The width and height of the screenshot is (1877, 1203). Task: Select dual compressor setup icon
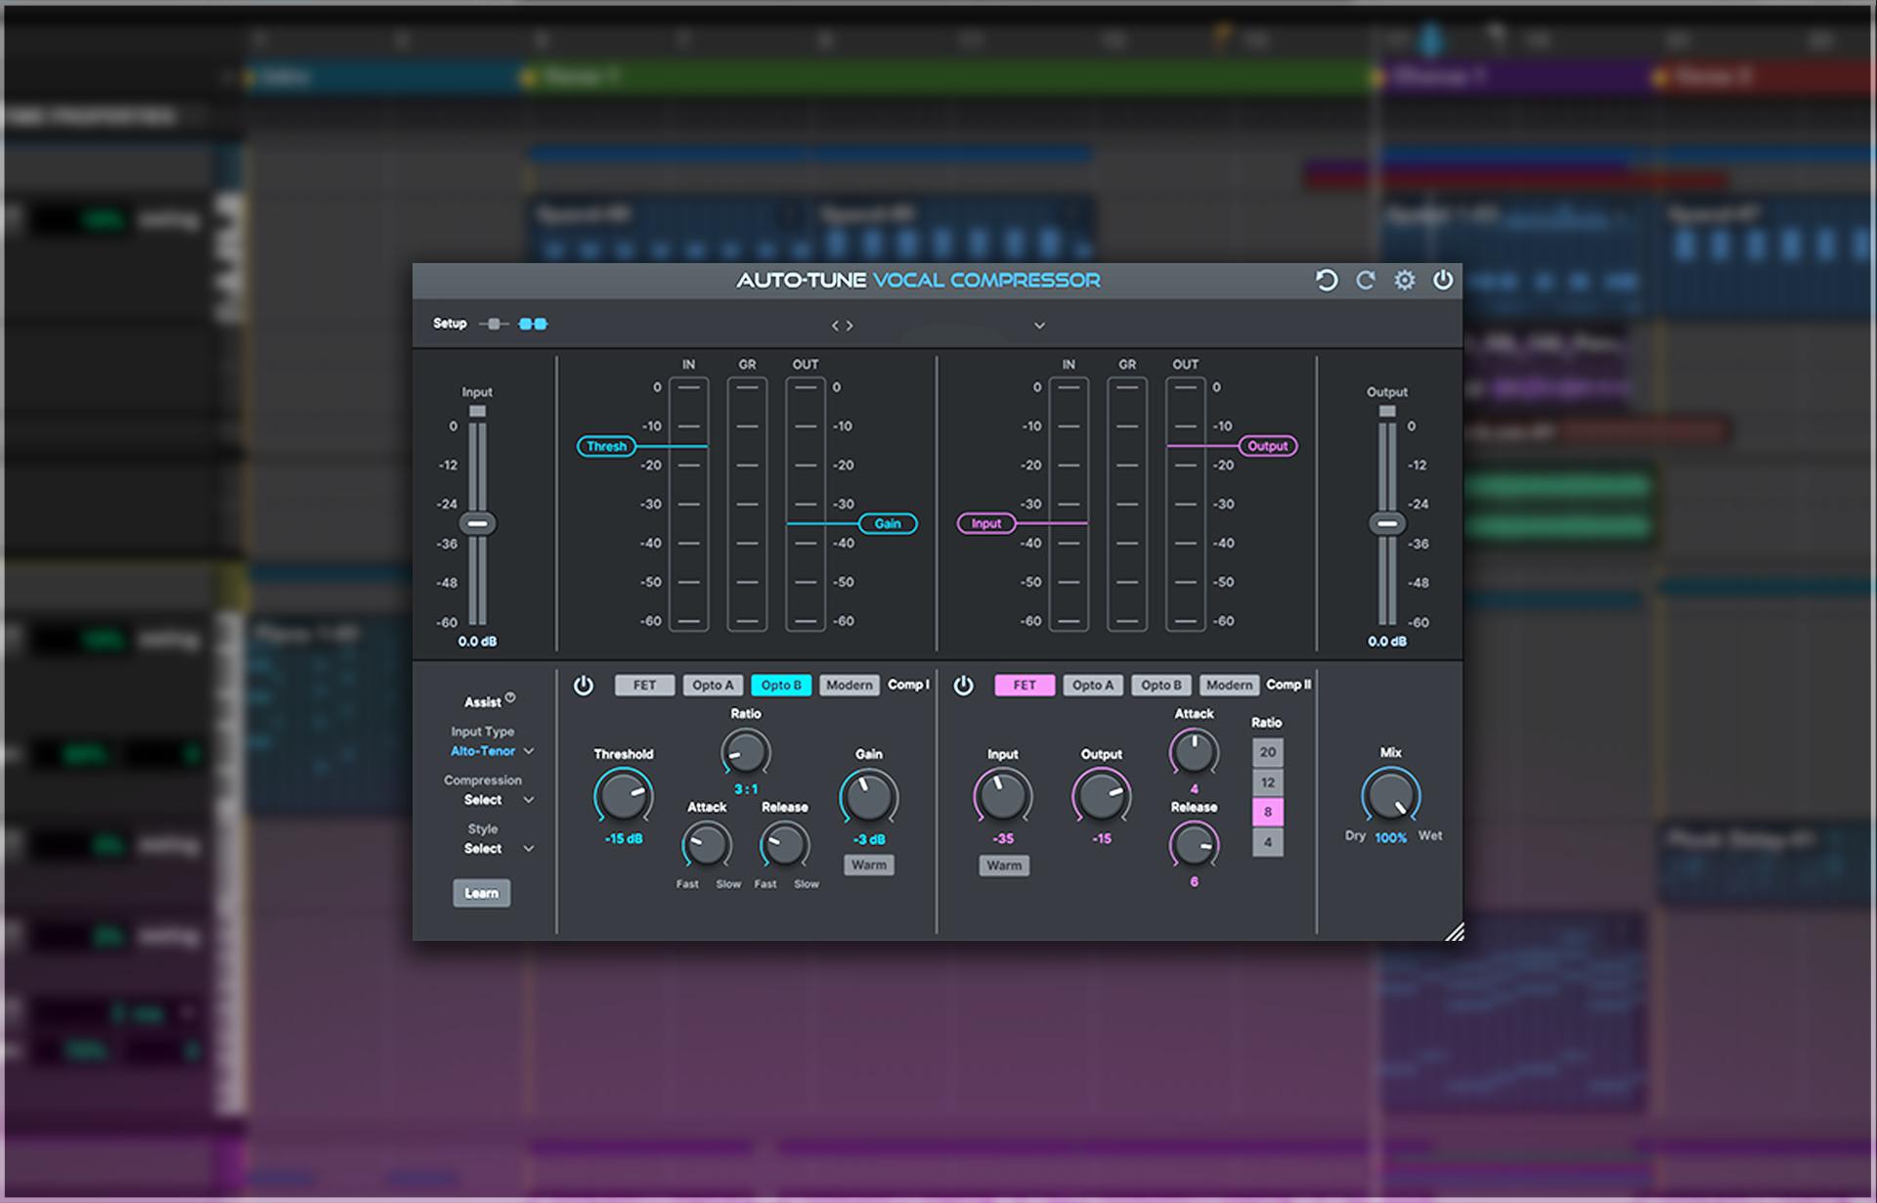point(533,324)
